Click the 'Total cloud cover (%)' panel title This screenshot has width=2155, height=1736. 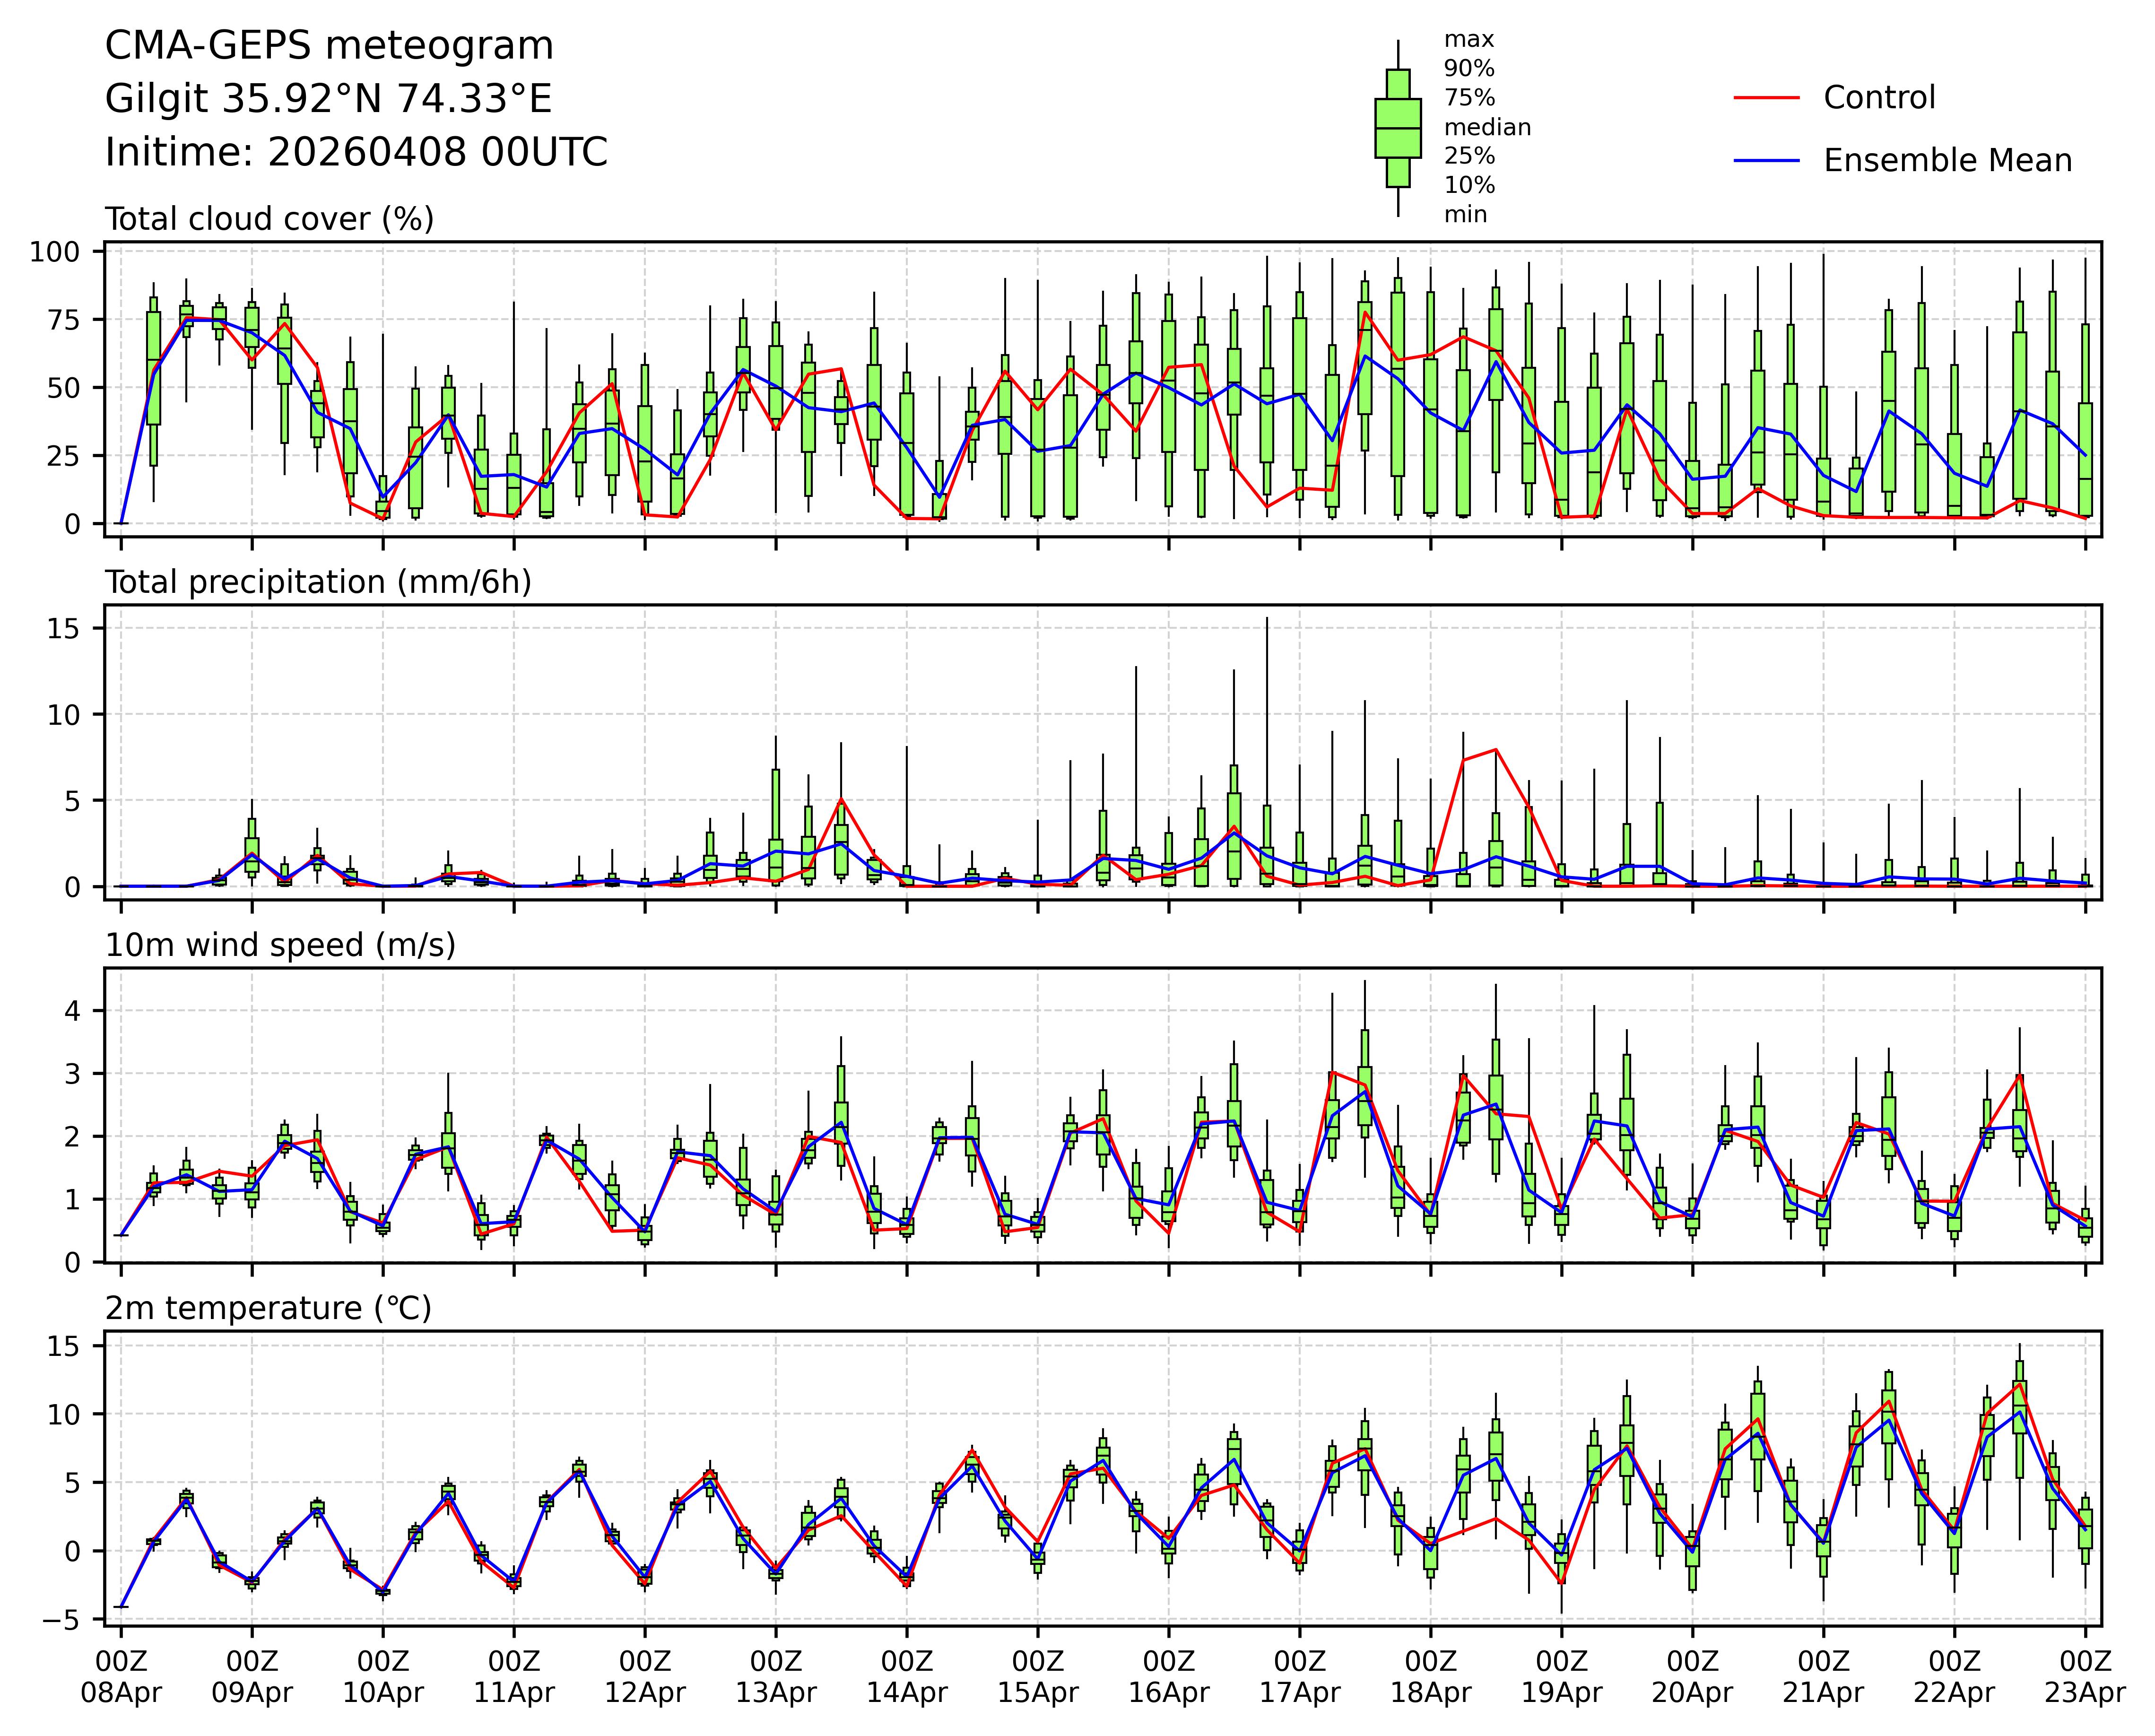269,219
